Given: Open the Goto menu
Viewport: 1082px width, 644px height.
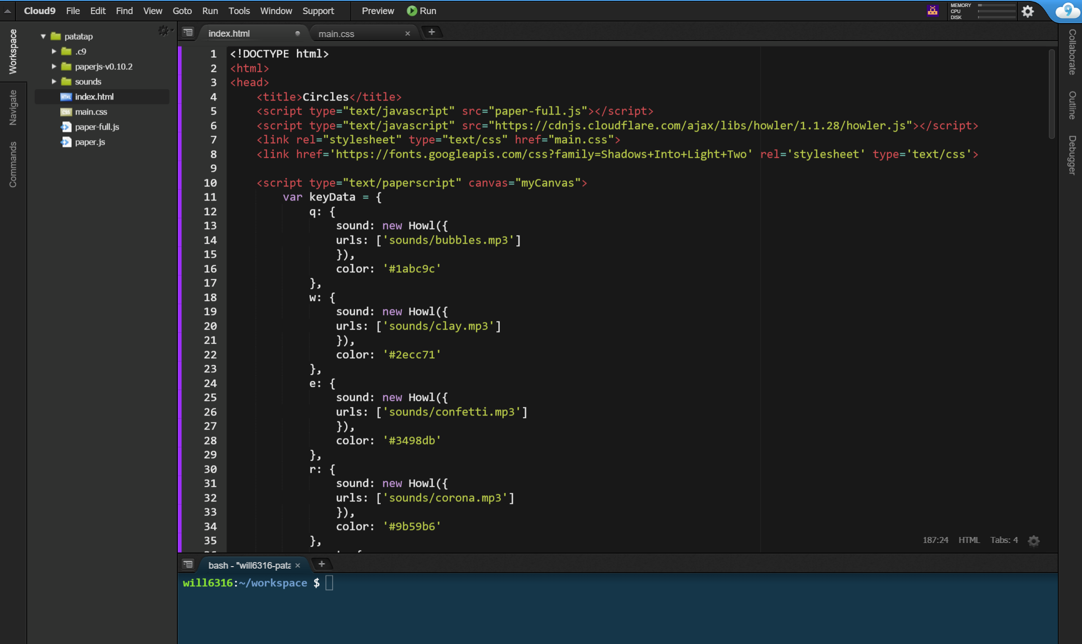Looking at the screenshot, I should [182, 11].
